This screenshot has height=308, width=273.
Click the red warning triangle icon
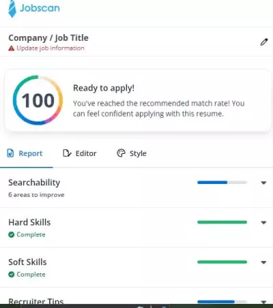click(12, 48)
